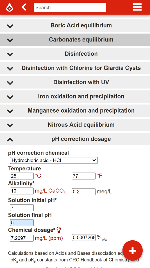Open the hamburger menu
The image size is (150, 268).
[x=137, y=7]
